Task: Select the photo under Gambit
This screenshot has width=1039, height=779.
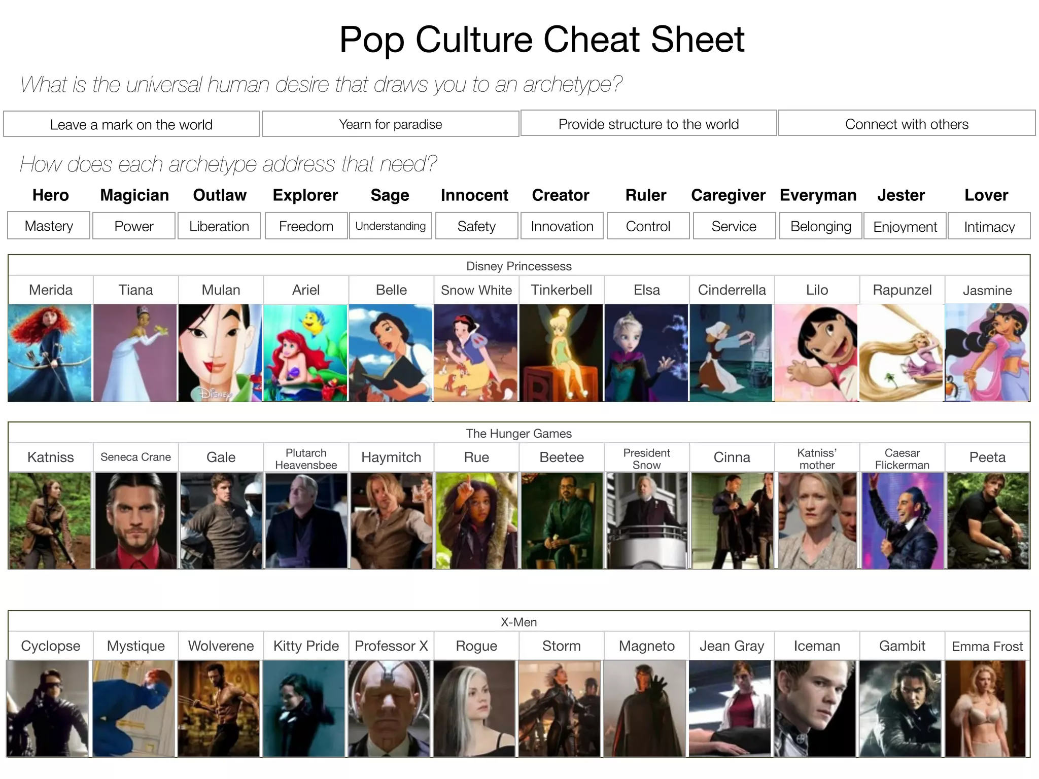Action: (x=901, y=709)
